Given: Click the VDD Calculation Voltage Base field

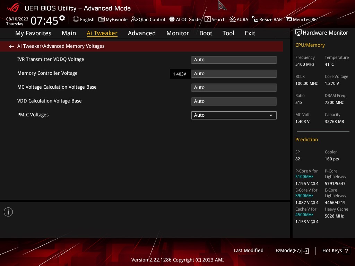Looking at the screenshot, I should pos(234,101).
